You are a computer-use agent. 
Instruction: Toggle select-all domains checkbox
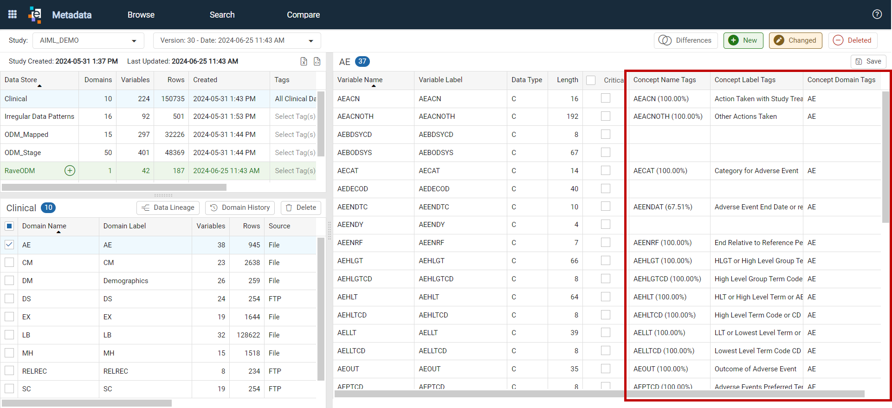point(9,226)
